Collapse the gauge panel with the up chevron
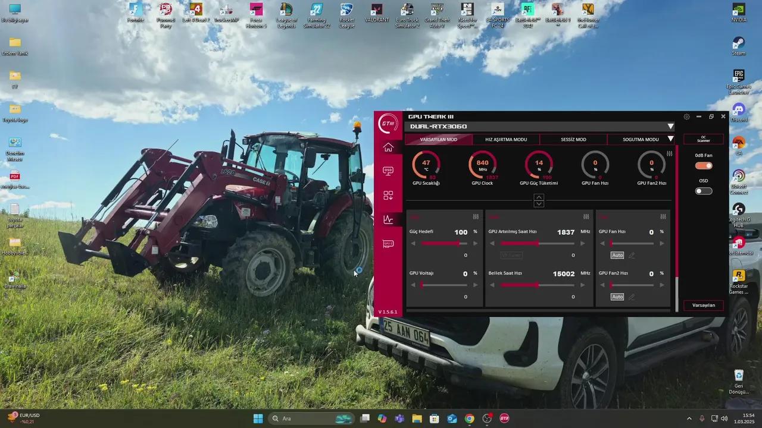Screen dimensions: 762x428 pyautogui.click(x=539, y=197)
